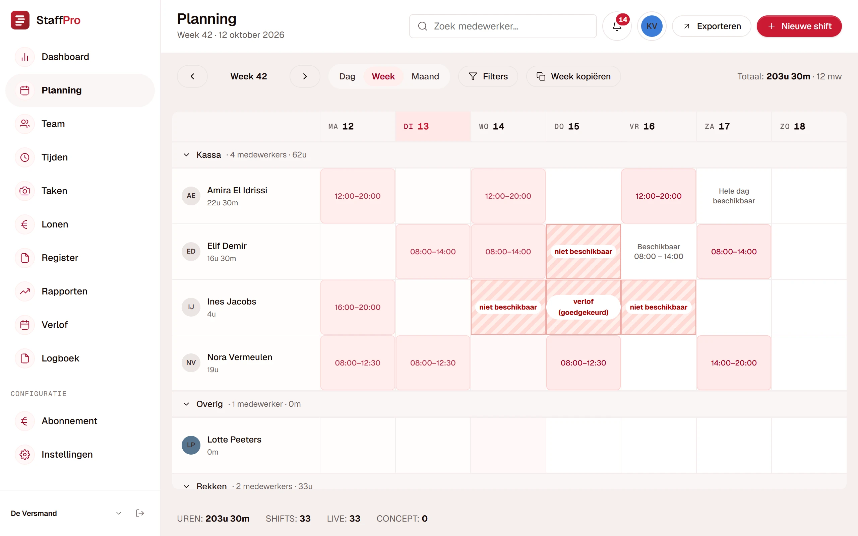Create a Nieuwe shift

coord(799,26)
